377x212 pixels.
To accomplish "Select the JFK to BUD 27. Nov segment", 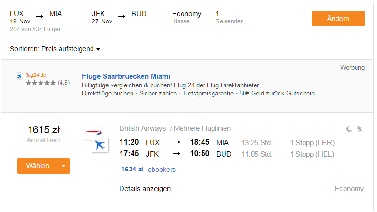I will click(119, 17).
